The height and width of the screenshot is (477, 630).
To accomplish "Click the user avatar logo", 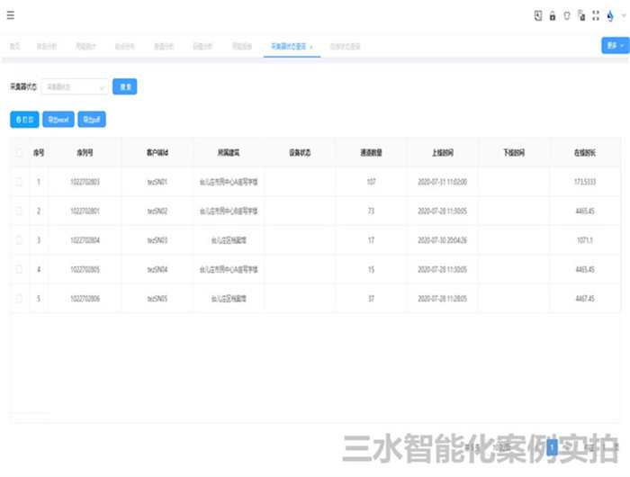I will point(610,15).
